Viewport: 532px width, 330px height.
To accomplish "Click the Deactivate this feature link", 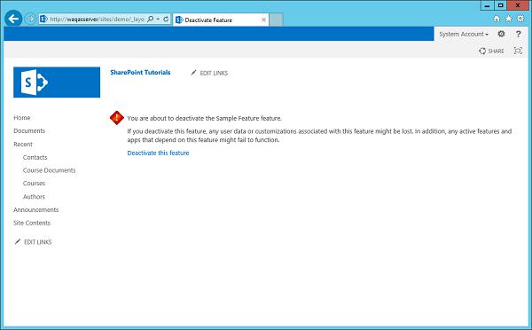I will [x=158, y=153].
